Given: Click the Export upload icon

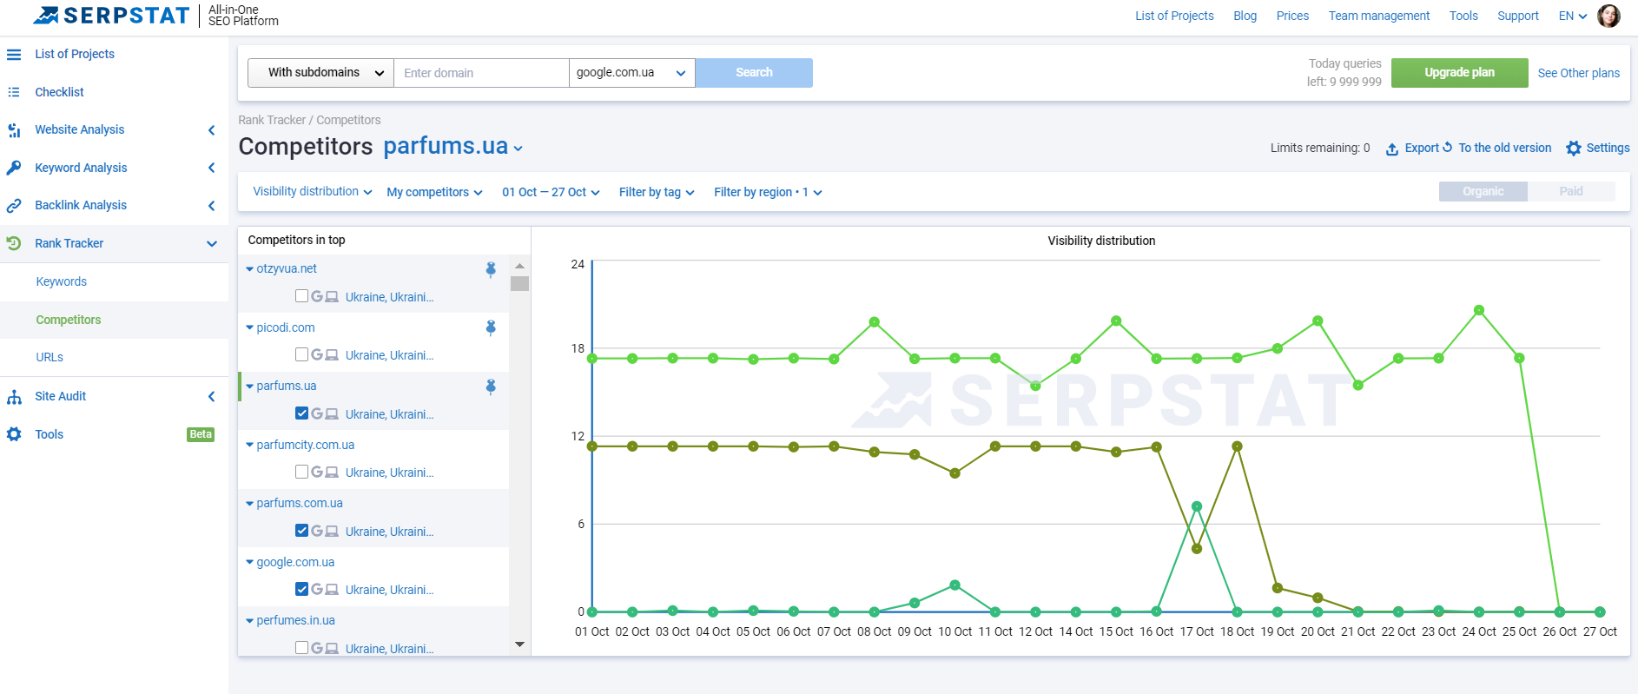Looking at the screenshot, I should pos(1392,149).
